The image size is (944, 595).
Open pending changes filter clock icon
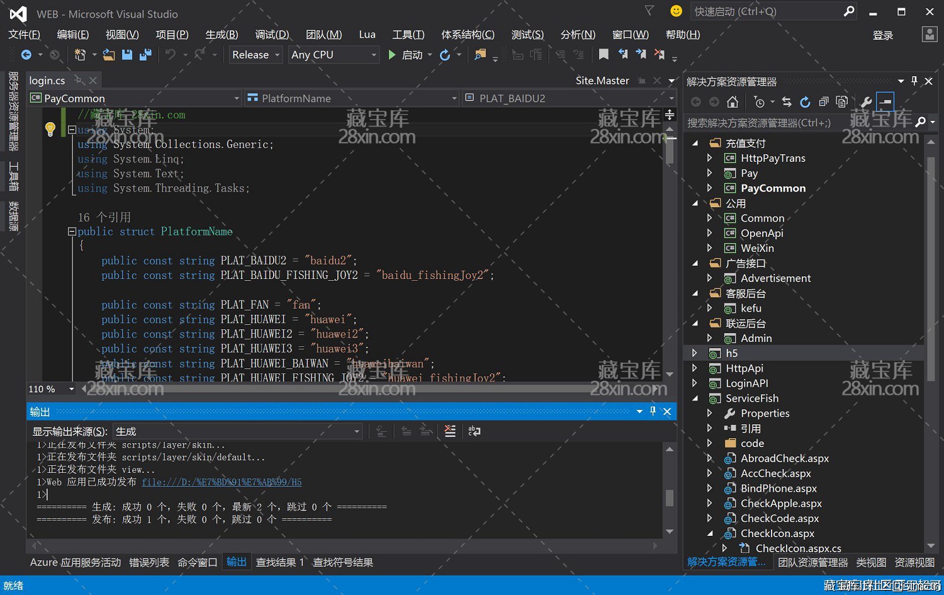click(x=759, y=102)
